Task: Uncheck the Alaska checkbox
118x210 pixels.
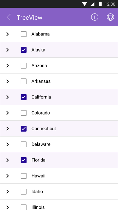Action: [24, 50]
